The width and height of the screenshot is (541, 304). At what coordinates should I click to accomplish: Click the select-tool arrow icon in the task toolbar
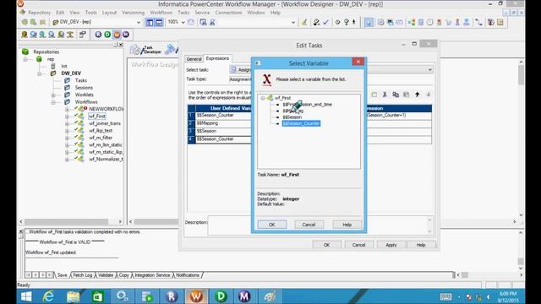[369, 23]
